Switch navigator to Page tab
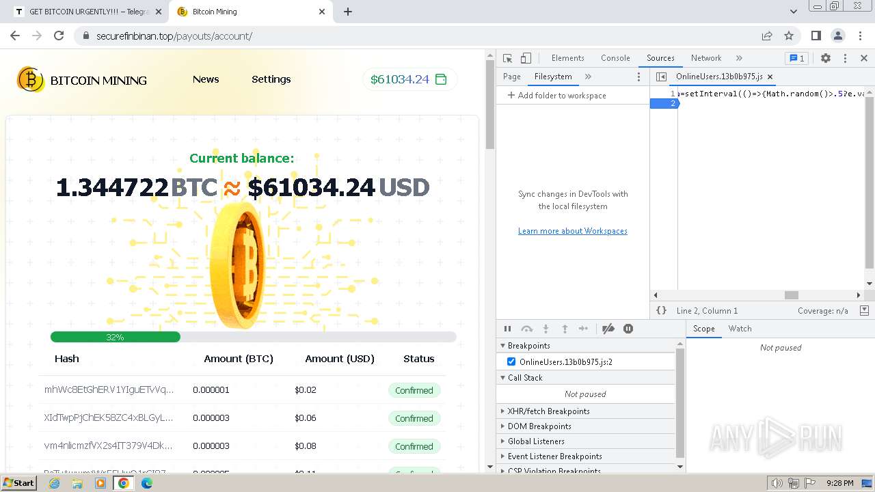This screenshot has width=875, height=492. (511, 77)
